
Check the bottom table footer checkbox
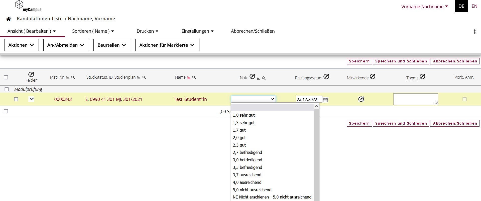point(6,111)
